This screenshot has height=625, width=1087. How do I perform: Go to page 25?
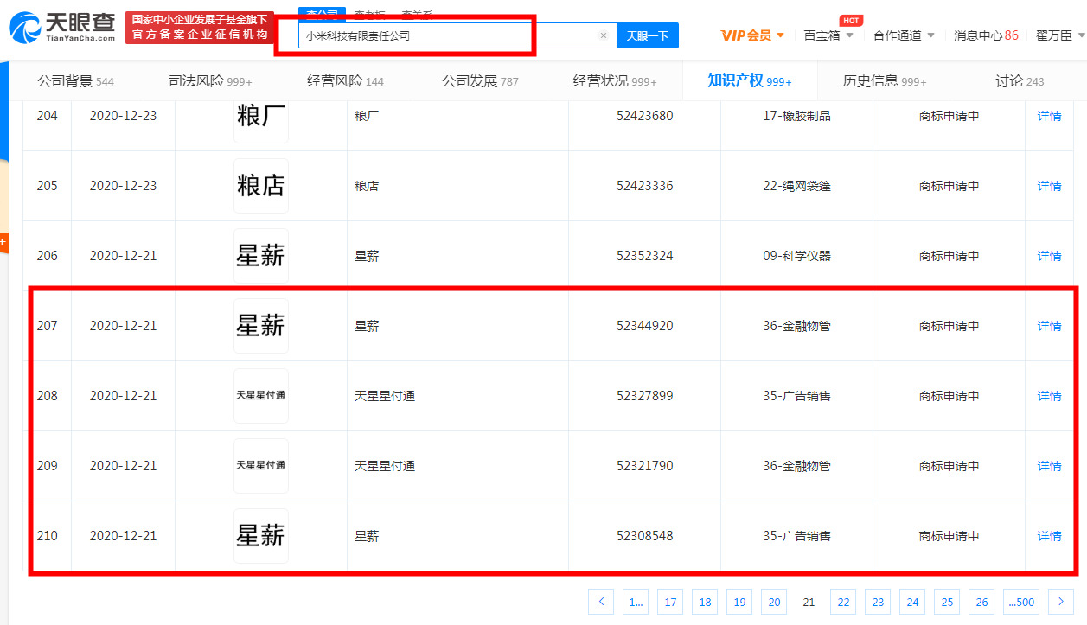[947, 602]
